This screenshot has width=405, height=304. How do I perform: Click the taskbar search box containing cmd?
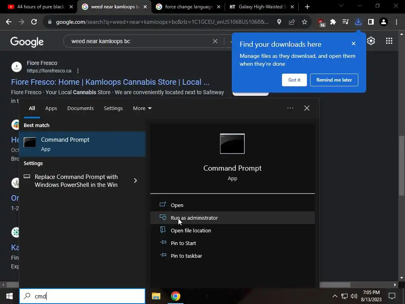tap(82, 296)
